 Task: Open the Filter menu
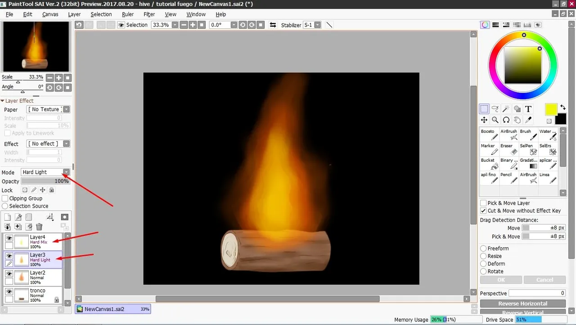[149, 14]
